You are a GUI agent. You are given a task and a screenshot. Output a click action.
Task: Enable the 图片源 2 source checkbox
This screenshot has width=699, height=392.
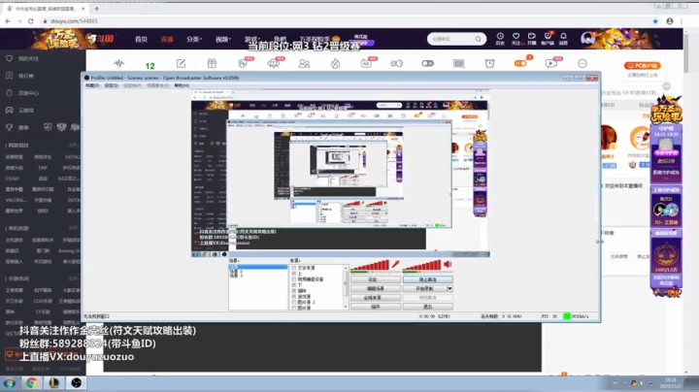[294, 303]
